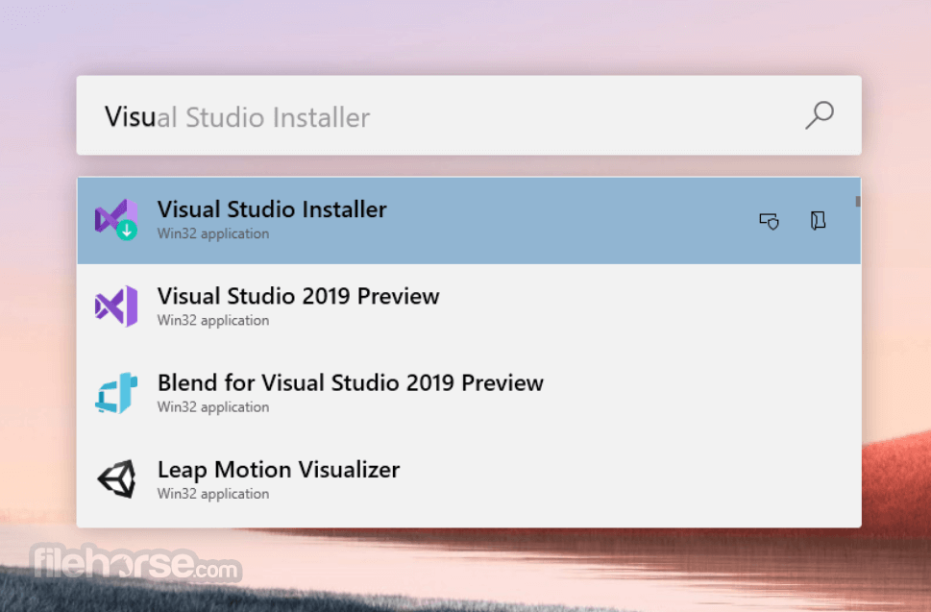Image resolution: width=931 pixels, height=612 pixels.
Task: Click "Win32 application" under Visual Studio 2019 Preview
Action: pyautogui.click(x=213, y=321)
